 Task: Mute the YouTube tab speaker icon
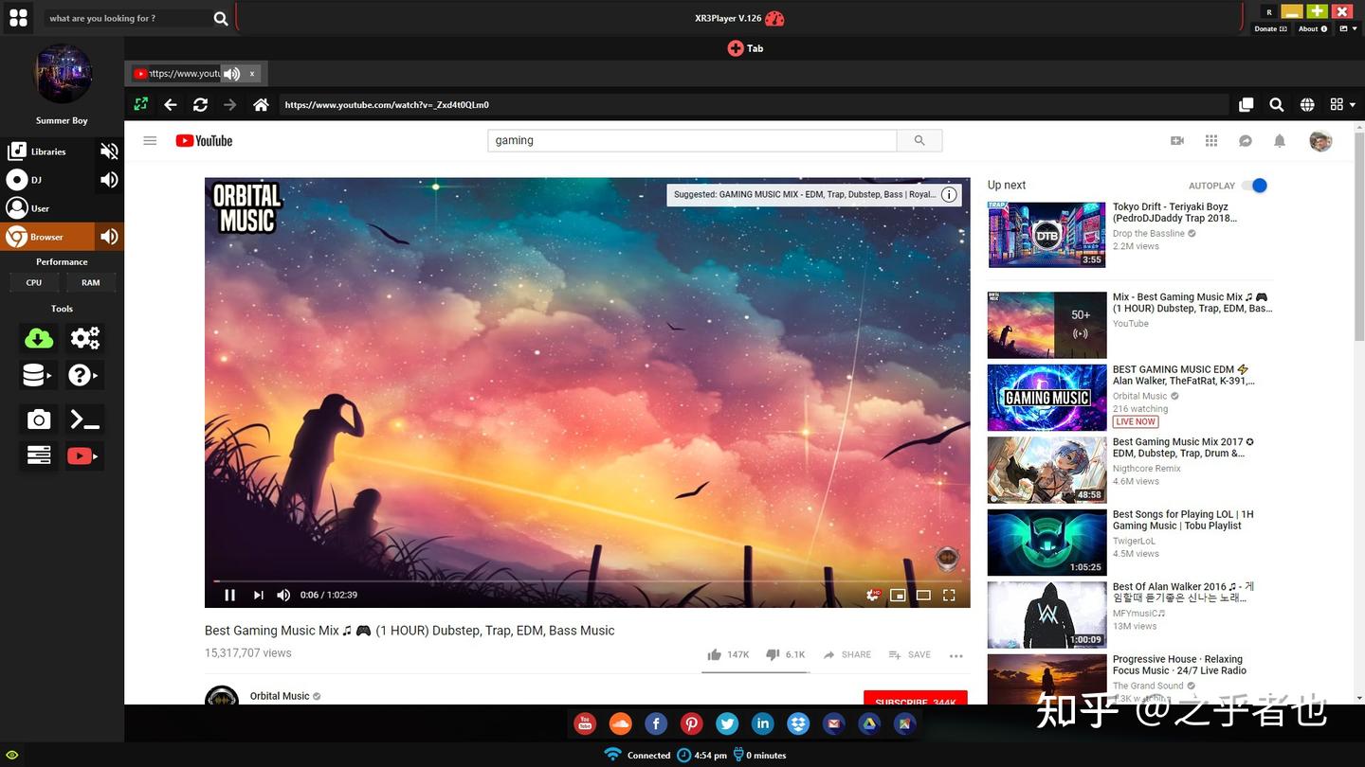click(x=231, y=73)
